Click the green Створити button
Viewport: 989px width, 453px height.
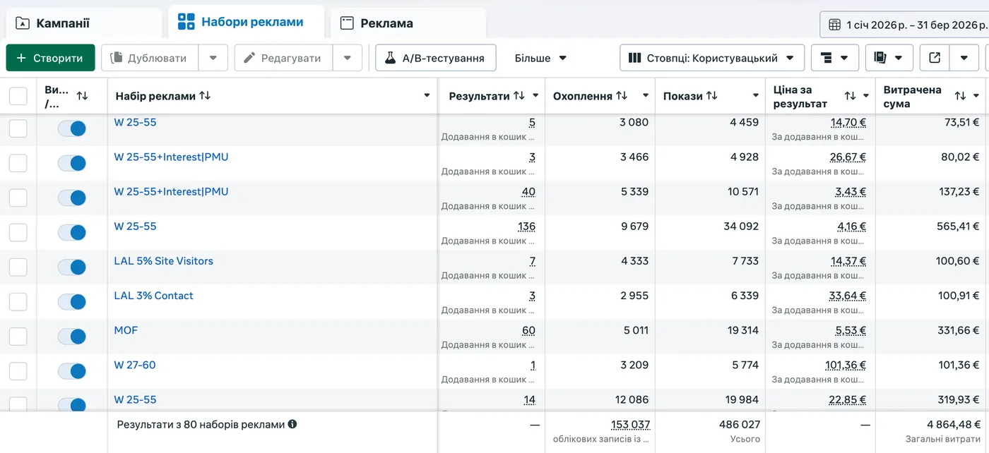coord(50,58)
